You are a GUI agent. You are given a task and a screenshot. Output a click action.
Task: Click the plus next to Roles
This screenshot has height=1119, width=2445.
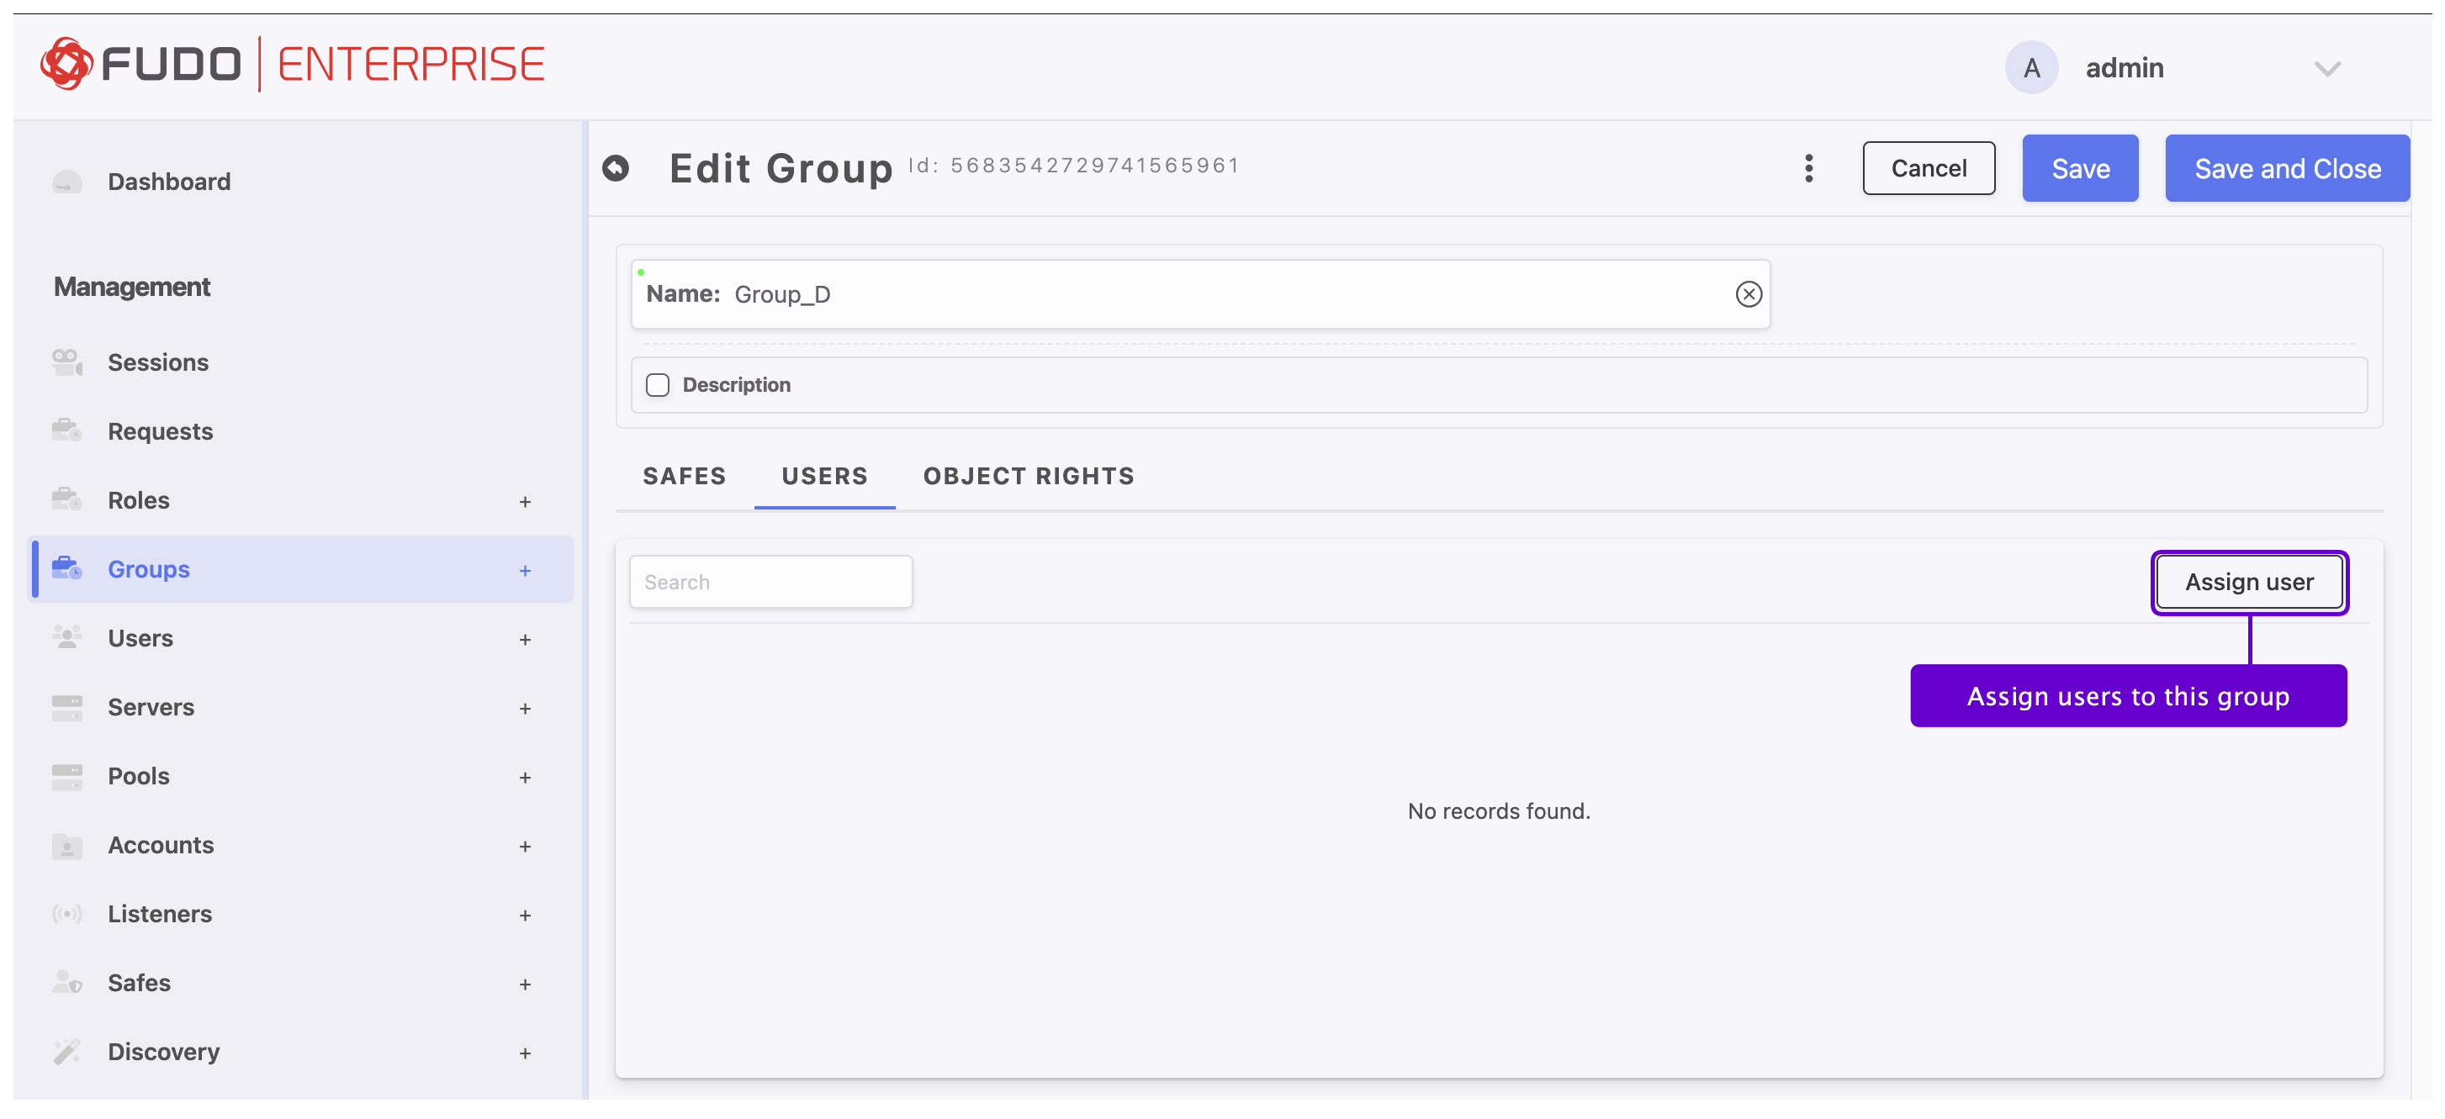coord(525,501)
